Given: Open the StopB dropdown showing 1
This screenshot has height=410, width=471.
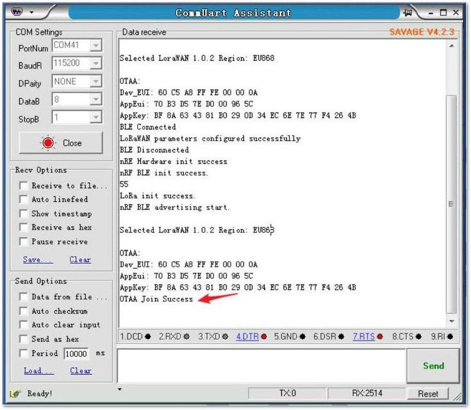Looking at the screenshot, I should 96,117.
